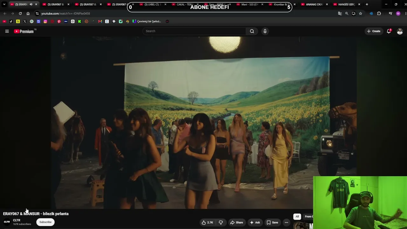The image size is (407, 229).
Task: Dislike the video
Action: (x=221, y=223)
